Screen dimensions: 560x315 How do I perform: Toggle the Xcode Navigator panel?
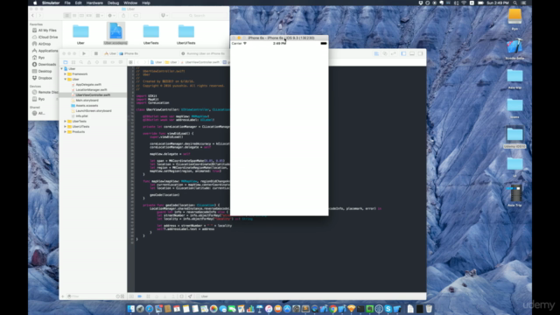coord(403,53)
